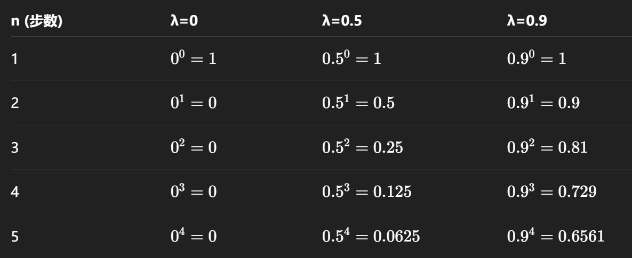
Task: Select the row number 5 cell
Action: click(x=14, y=237)
